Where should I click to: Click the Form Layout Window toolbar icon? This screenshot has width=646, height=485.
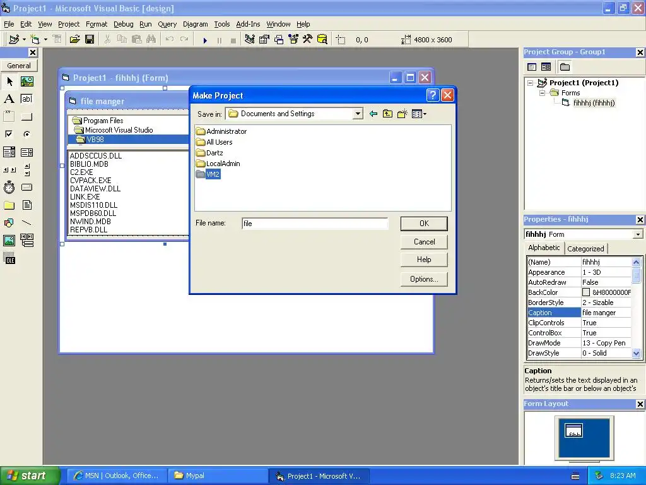pyautogui.click(x=279, y=39)
